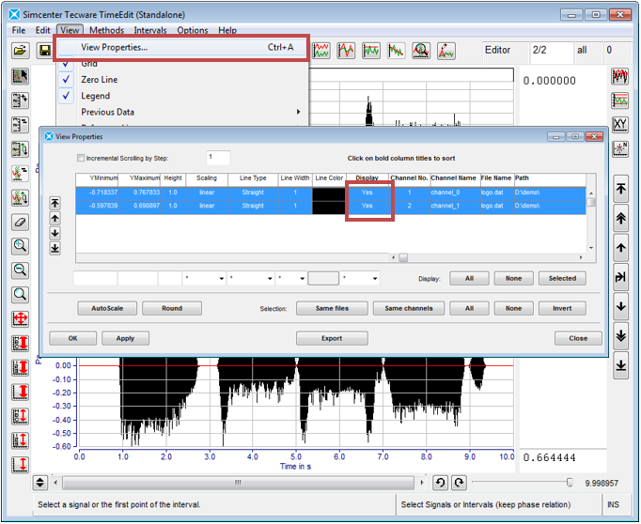Click the right-side green signal with red limits icon

click(619, 100)
